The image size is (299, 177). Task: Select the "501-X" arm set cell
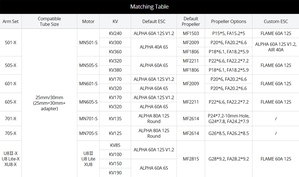click(11, 42)
